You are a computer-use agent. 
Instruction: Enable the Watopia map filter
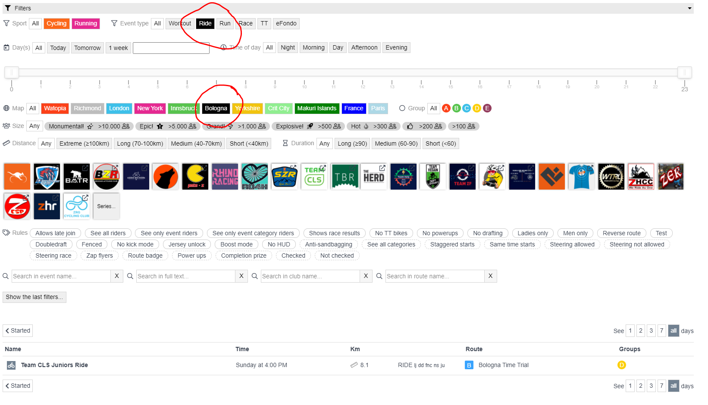55,108
